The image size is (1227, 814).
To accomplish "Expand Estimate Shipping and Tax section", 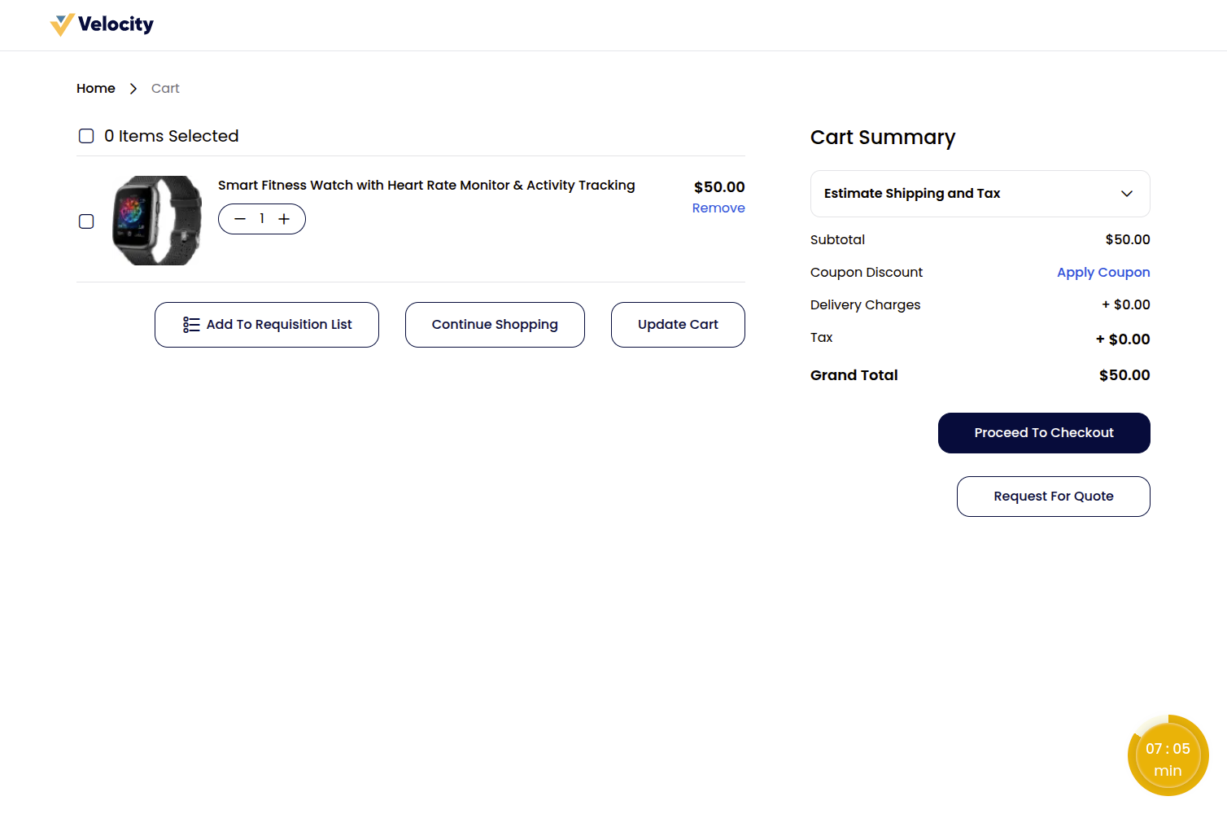I will click(980, 194).
